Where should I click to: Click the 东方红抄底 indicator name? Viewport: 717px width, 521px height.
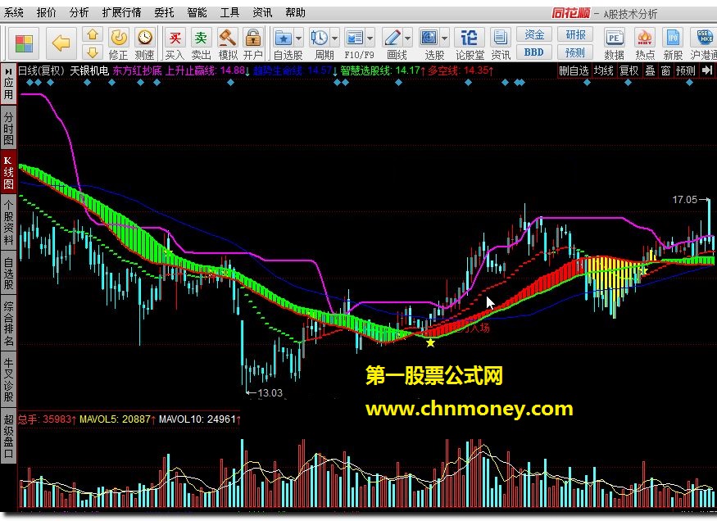pos(137,70)
